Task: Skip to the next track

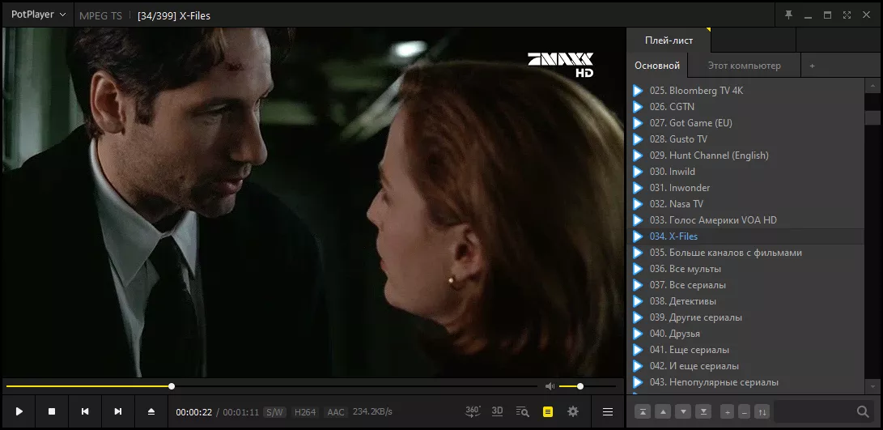Action: click(118, 412)
